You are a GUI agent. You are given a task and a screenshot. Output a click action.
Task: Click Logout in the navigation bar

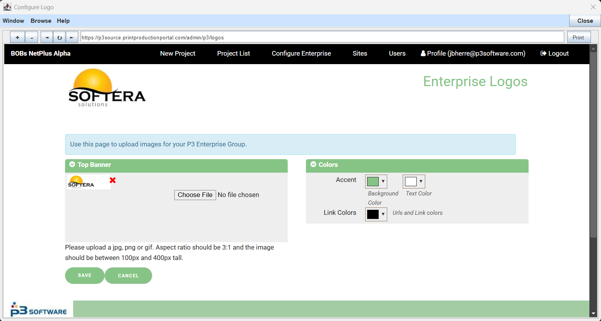tap(555, 54)
